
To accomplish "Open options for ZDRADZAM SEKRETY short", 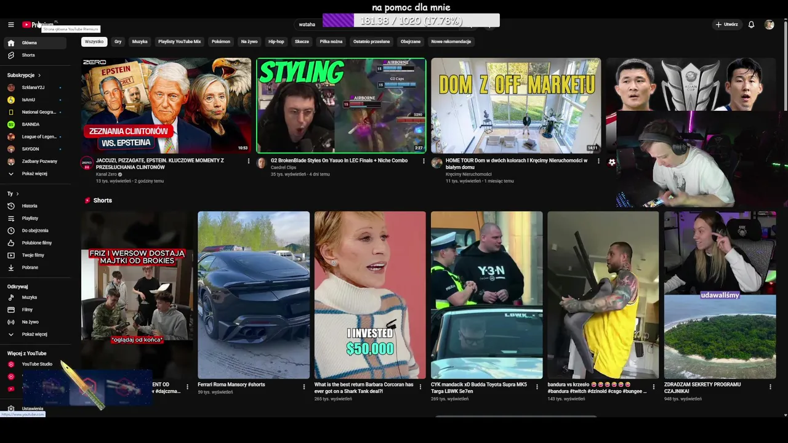I will 770,387.
